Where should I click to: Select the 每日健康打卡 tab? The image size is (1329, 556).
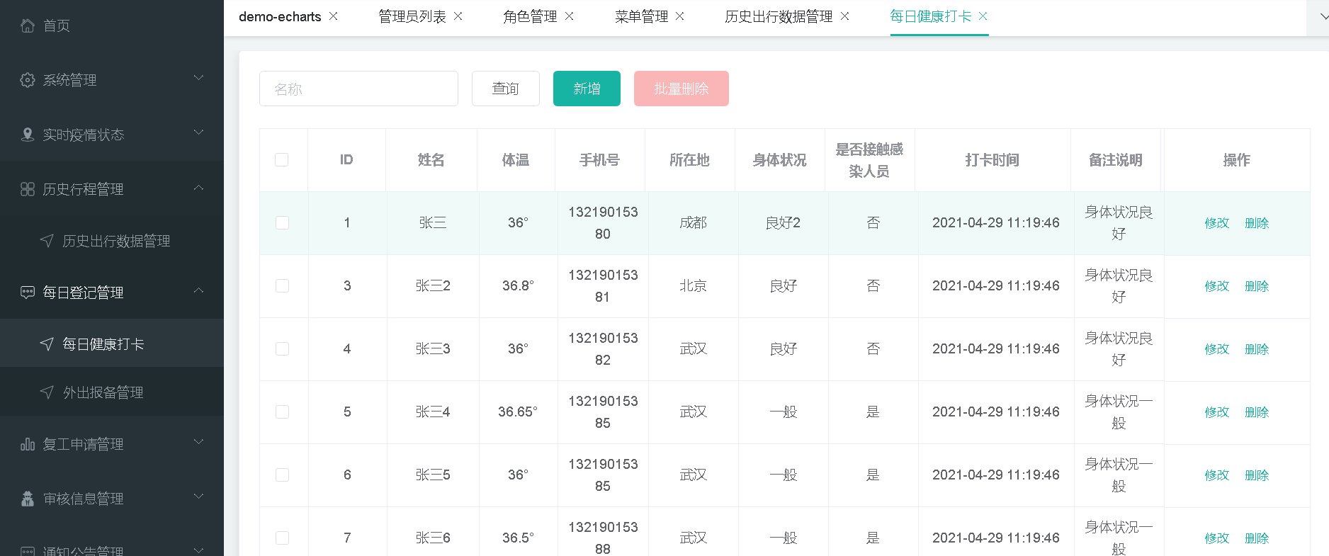930,16
